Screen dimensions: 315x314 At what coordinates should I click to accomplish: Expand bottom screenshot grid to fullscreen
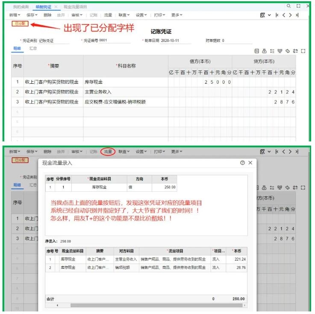tap(303, 188)
